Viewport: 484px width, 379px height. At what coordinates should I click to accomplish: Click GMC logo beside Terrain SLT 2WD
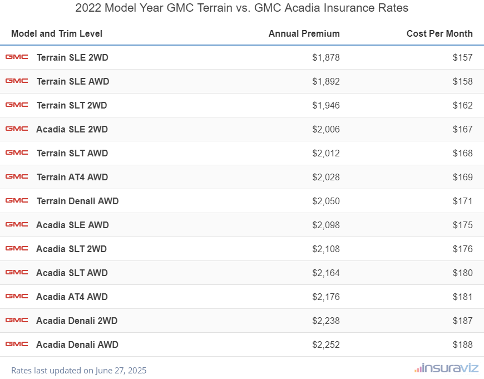(x=17, y=105)
